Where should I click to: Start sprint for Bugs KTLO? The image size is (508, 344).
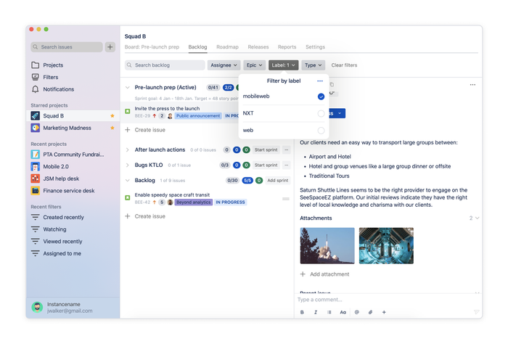coord(266,165)
